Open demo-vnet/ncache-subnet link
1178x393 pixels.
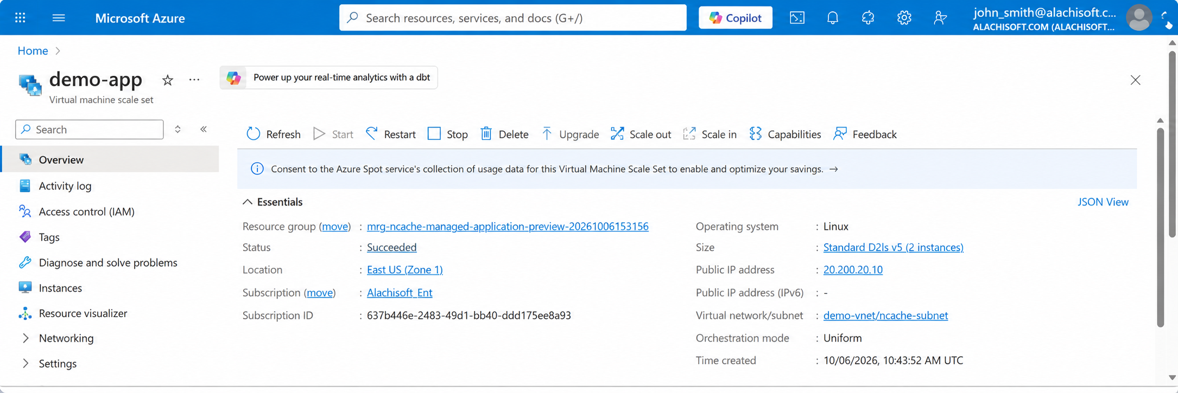pos(885,315)
